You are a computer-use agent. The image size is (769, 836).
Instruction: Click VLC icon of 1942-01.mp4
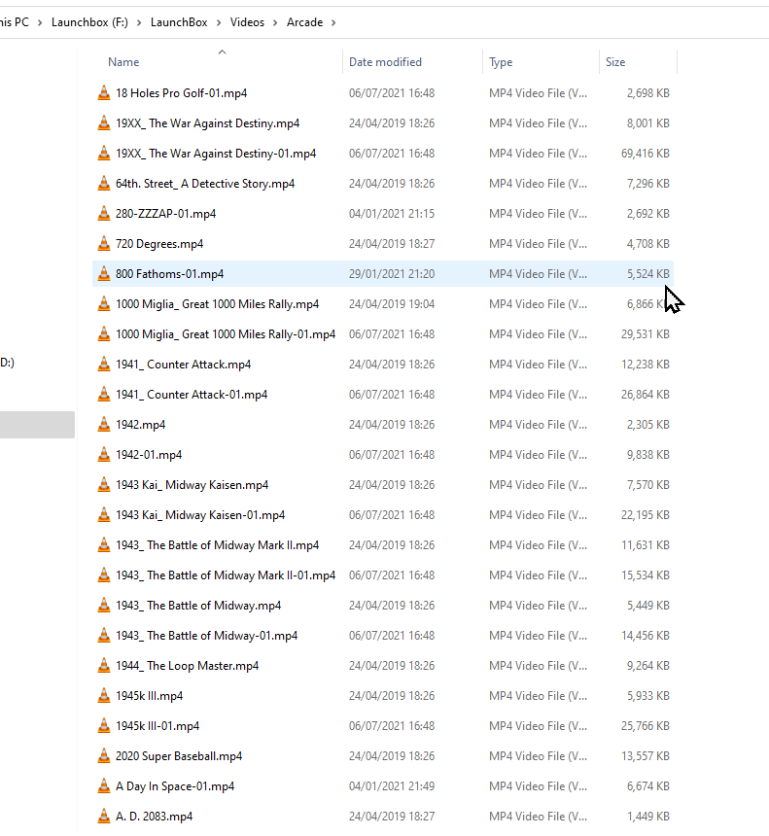(x=104, y=454)
